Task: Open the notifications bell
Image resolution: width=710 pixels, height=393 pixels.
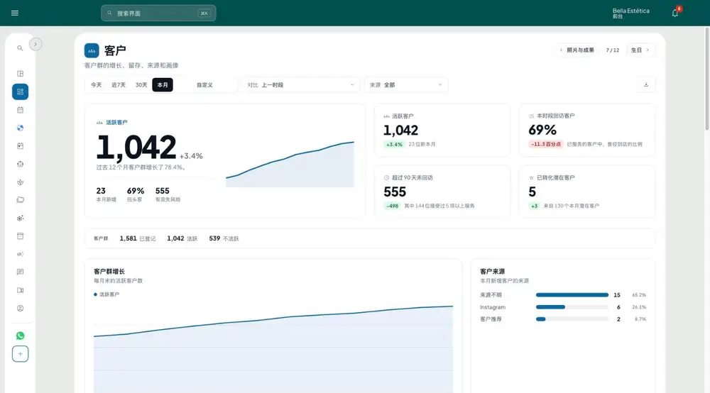Action: (x=674, y=13)
